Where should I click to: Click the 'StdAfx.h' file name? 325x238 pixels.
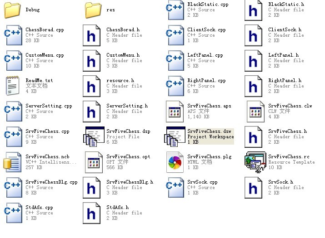(x=118, y=207)
